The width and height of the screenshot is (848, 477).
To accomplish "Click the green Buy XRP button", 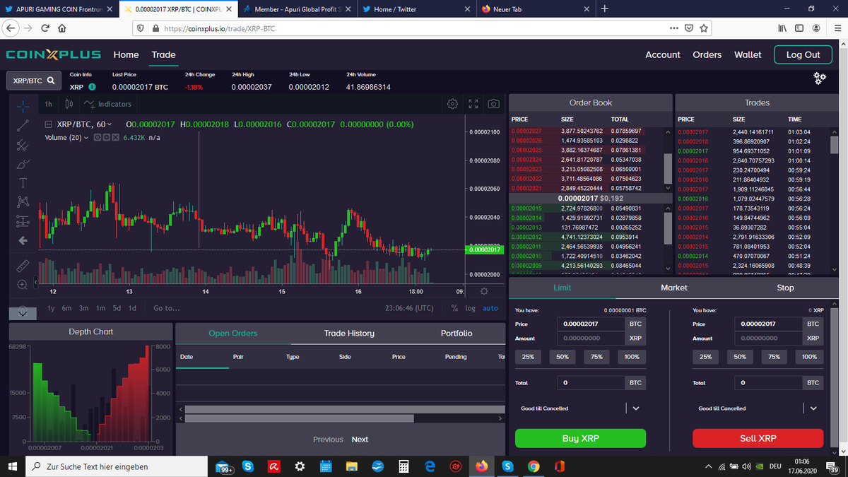I will click(580, 438).
